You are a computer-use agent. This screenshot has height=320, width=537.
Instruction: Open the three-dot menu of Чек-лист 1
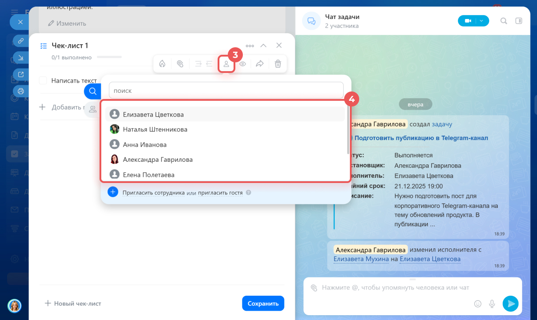click(x=250, y=46)
